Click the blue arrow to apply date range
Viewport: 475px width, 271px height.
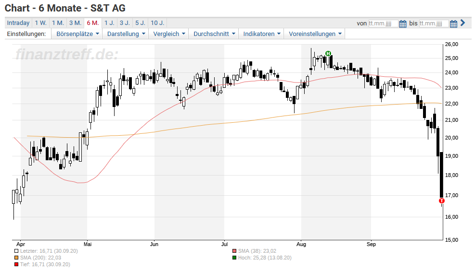(x=462, y=23)
